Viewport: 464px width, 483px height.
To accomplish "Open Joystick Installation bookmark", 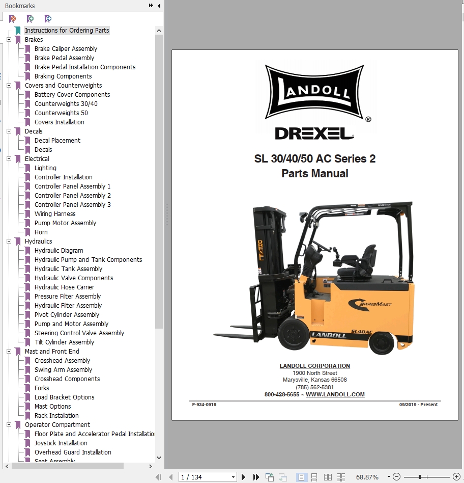I will (x=61, y=443).
